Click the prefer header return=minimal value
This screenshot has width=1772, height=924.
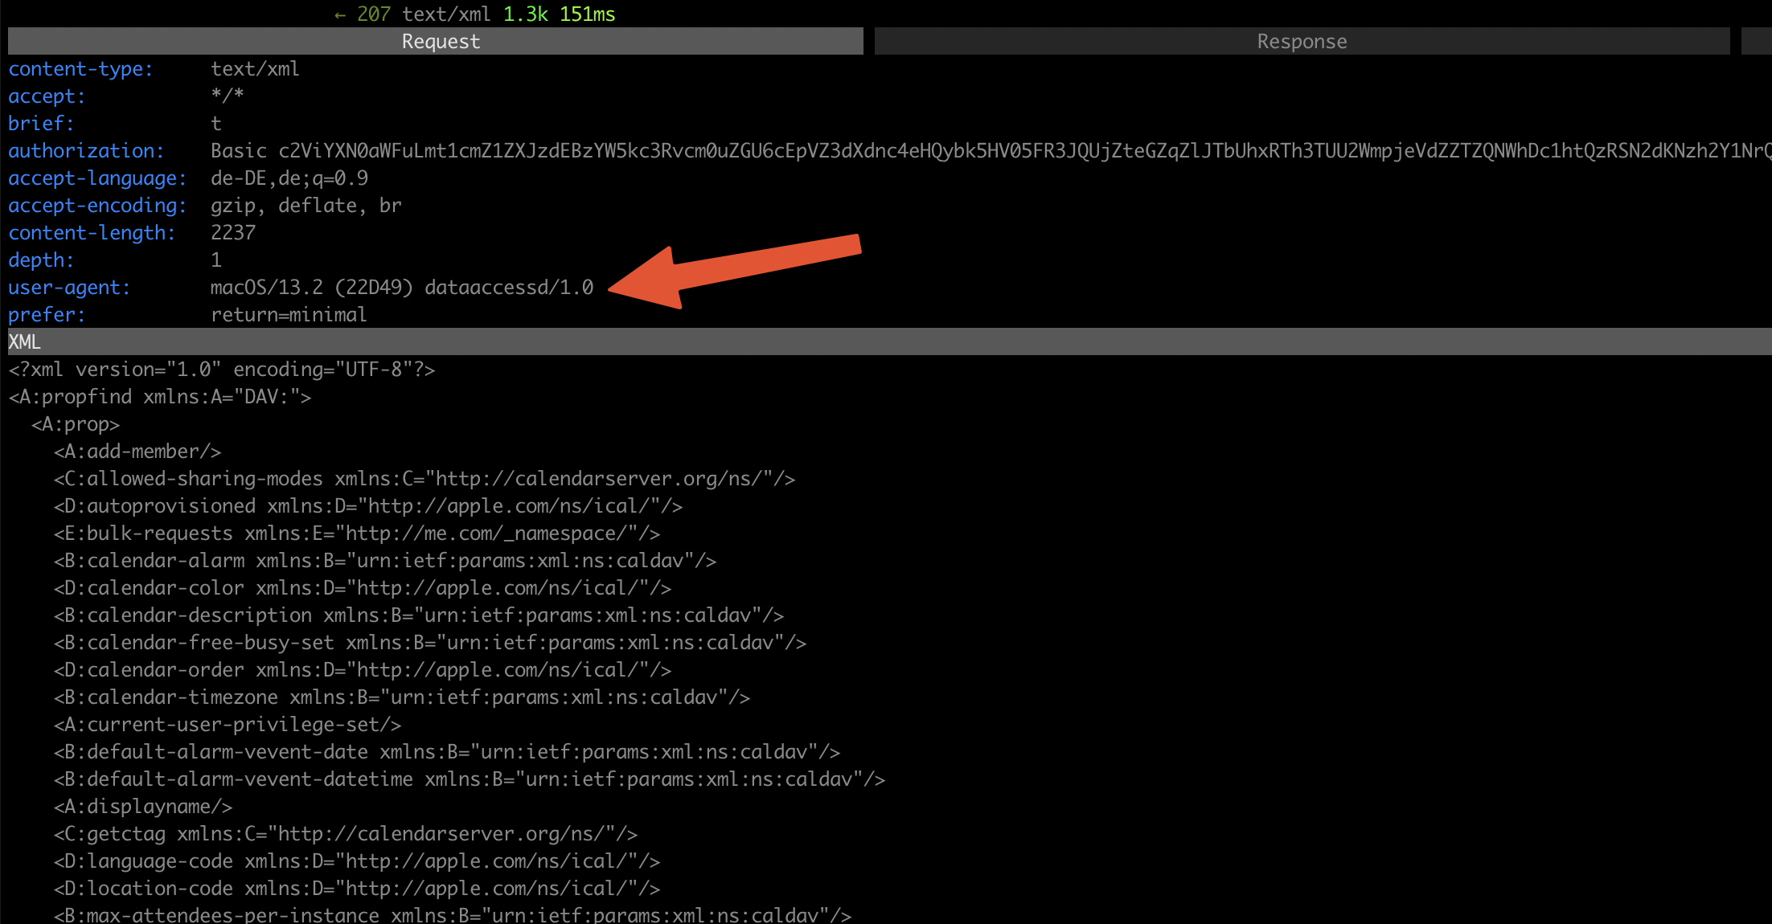pyautogui.click(x=288, y=315)
